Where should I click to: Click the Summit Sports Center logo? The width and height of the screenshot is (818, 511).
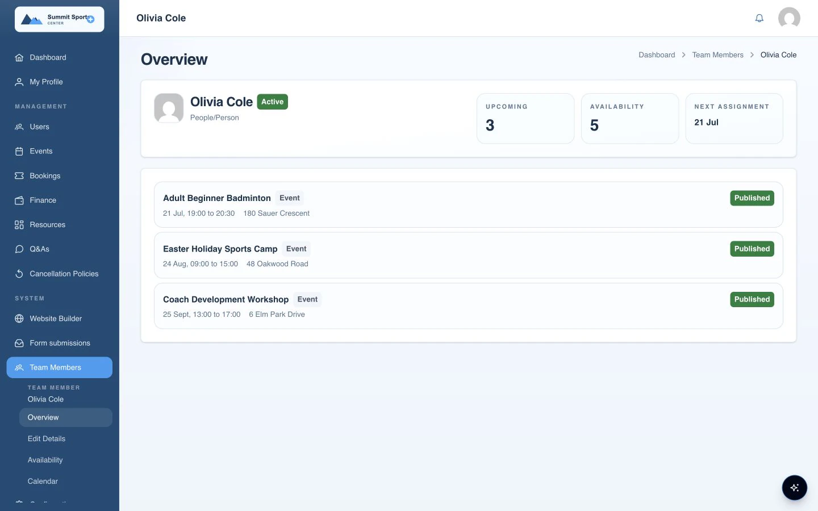(60, 19)
